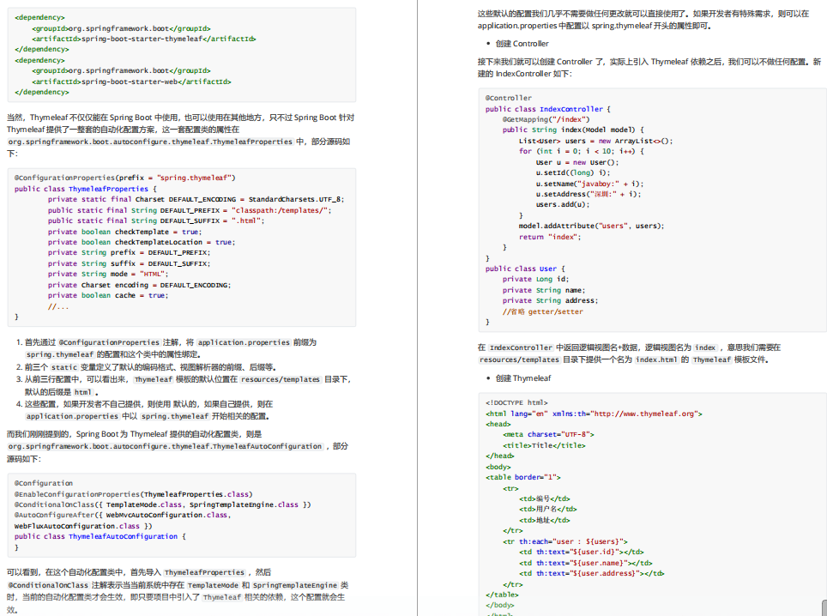
Task: Click 'private String suffix = DEFAULT_SUFFIX;' line
Action: click(x=129, y=263)
